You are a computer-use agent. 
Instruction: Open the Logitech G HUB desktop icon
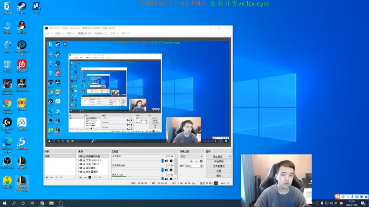7,126
